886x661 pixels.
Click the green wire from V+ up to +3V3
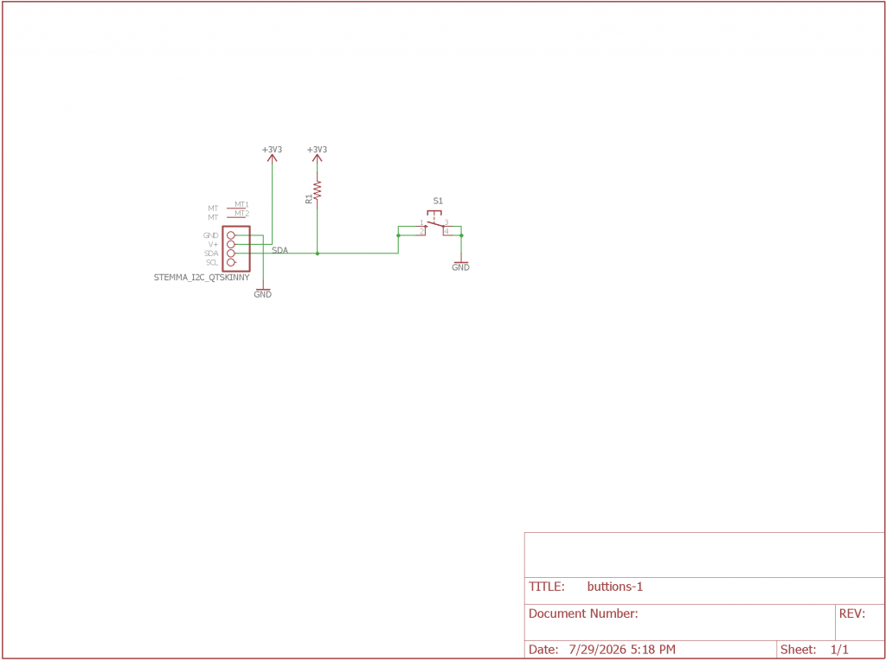tap(272, 203)
